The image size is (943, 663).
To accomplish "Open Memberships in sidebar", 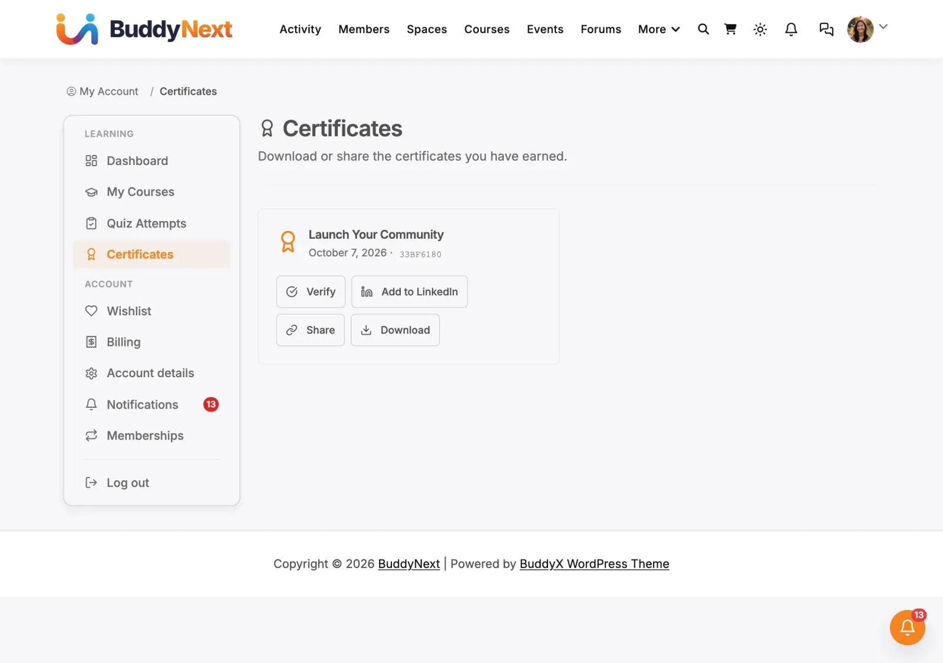I will (151, 436).
